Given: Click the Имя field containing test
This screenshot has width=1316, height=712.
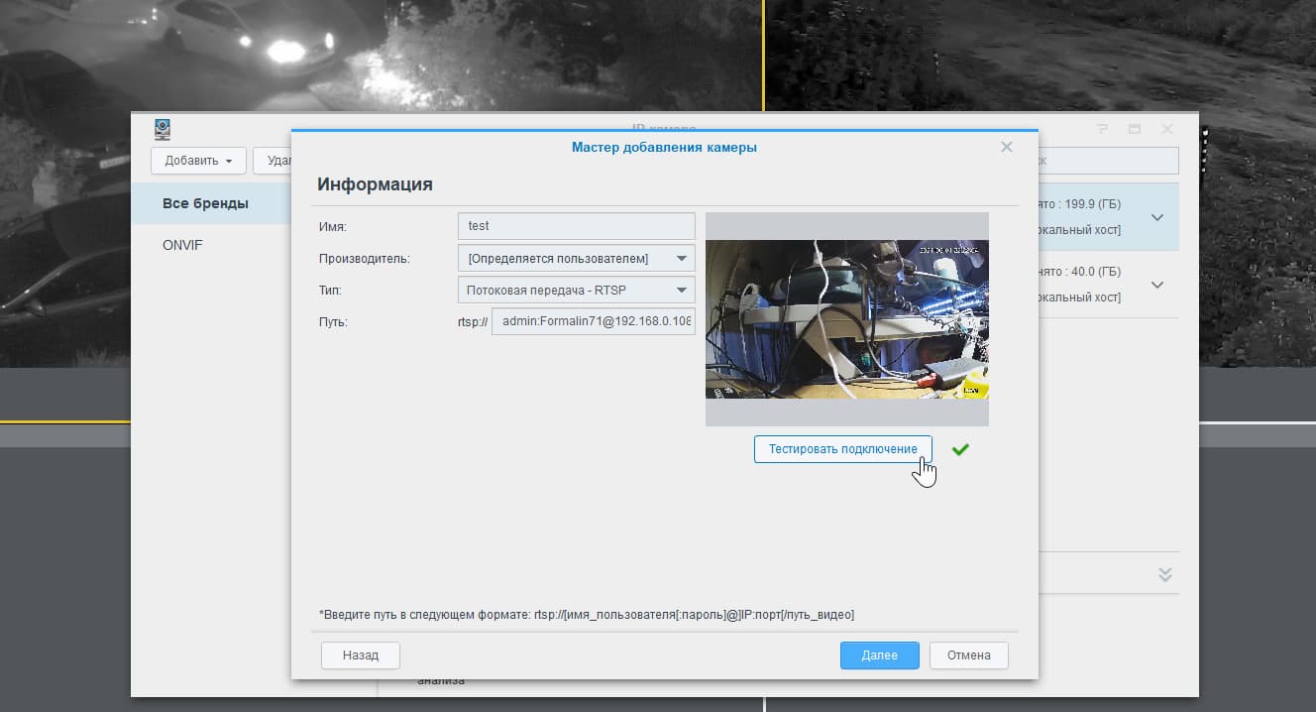Looking at the screenshot, I should (x=577, y=226).
